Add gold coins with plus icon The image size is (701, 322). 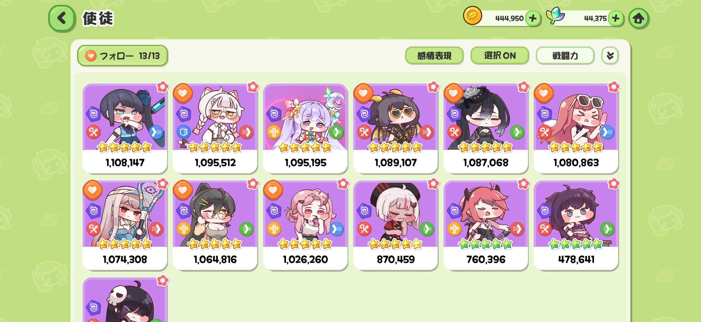(x=533, y=18)
